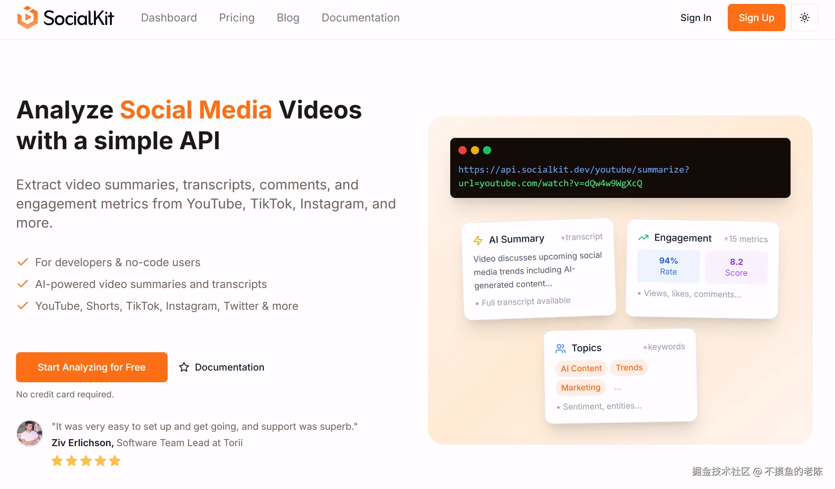Open Documentation in the top navigation

[x=361, y=18]
